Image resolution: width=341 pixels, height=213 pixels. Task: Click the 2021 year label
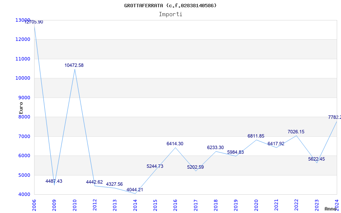tap(276, 205)
